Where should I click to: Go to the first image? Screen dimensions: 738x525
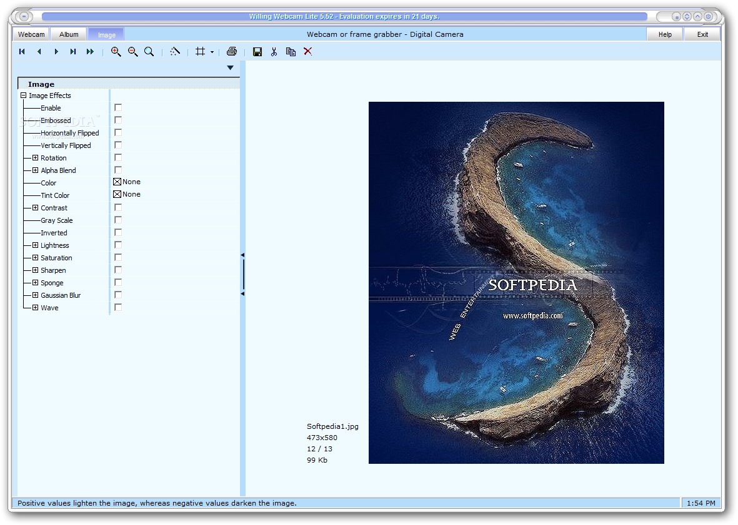pos(22,52)
